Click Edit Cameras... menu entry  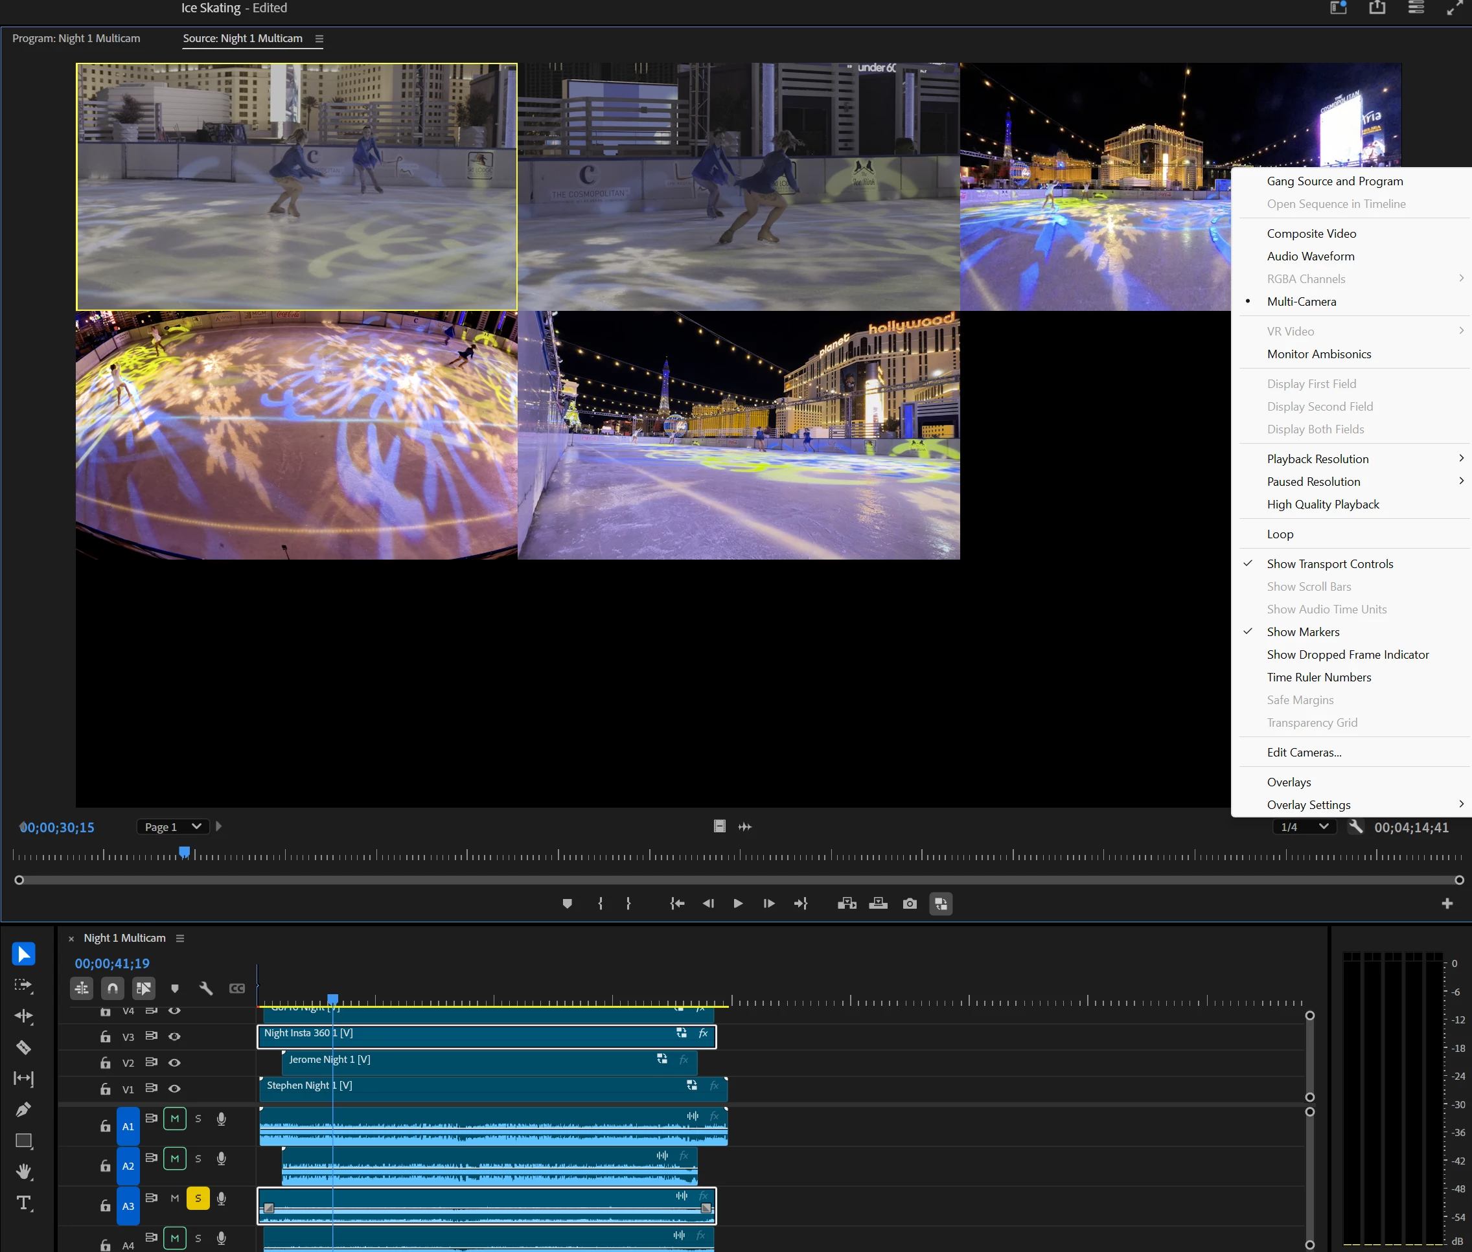click(1304, 753)
